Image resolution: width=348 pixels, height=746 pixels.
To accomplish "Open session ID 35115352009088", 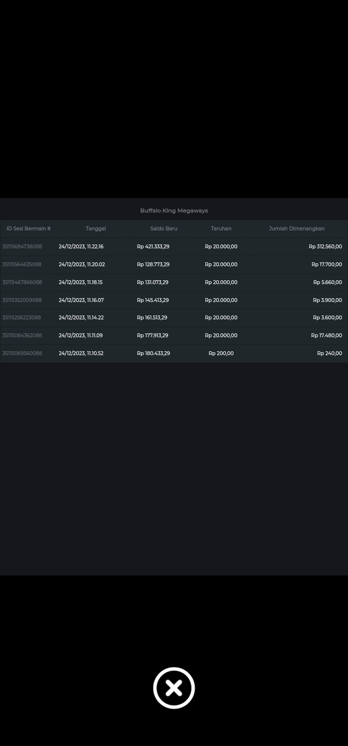I will tap(22, 300).
